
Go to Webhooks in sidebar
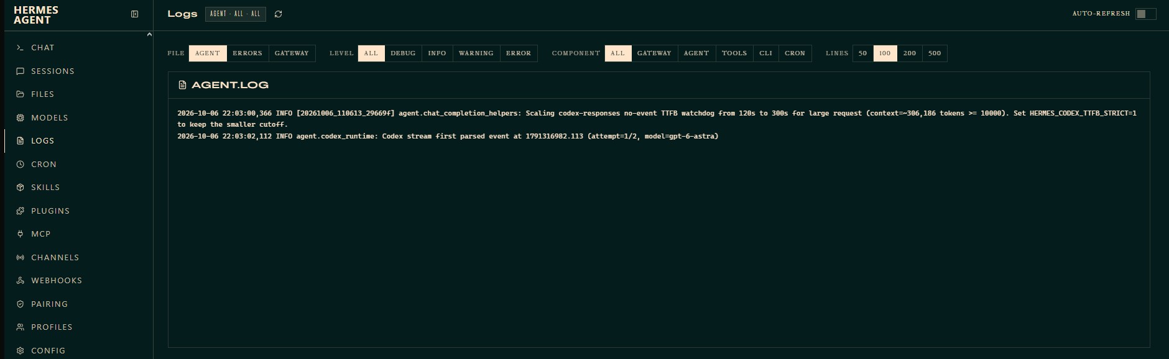point(79,281)
